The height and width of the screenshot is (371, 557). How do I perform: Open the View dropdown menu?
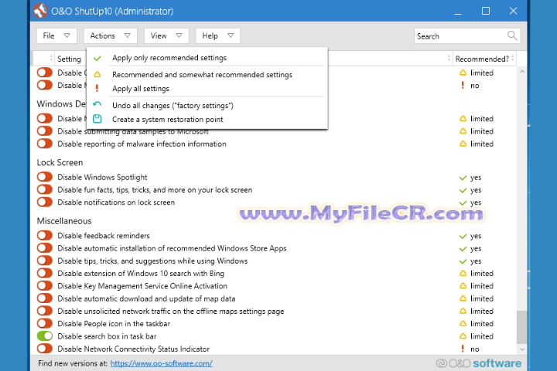click(x=166, y=36)
